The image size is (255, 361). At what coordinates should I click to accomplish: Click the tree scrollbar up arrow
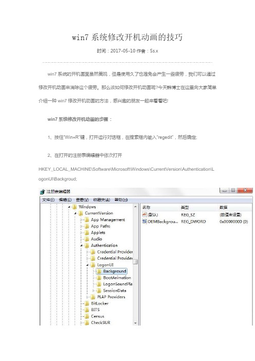pyautogui.click(x=135, y=207)
